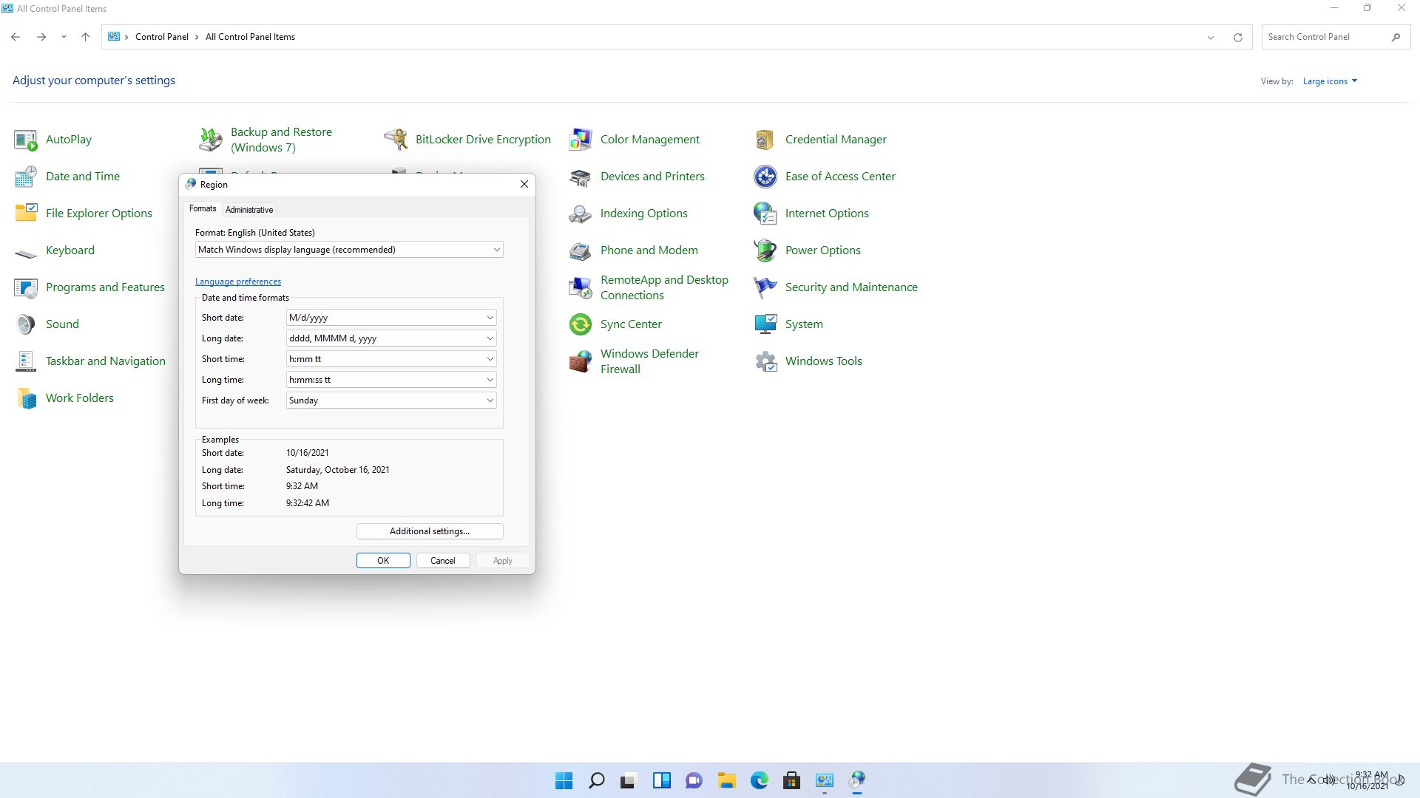This screenshot has height=798, width=1420.
Task: Click the Additional settings button
Action: [429, 531]
